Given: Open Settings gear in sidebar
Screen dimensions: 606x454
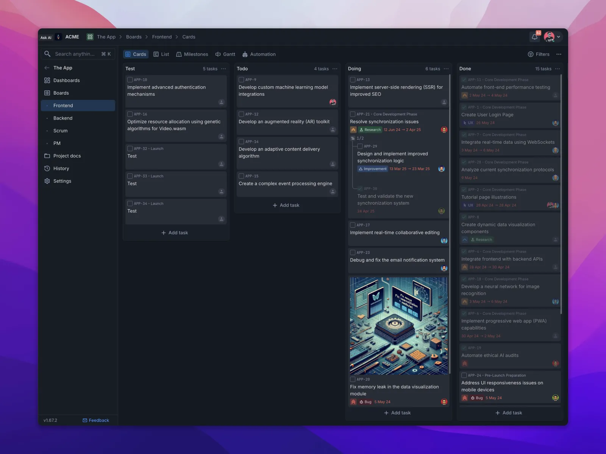Looking at the screenshot, I should [47, 181].
